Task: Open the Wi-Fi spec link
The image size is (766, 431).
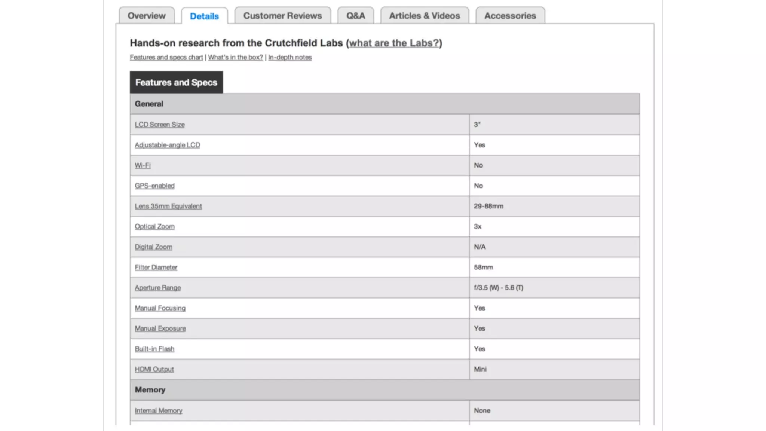Action: coord(143,165)
